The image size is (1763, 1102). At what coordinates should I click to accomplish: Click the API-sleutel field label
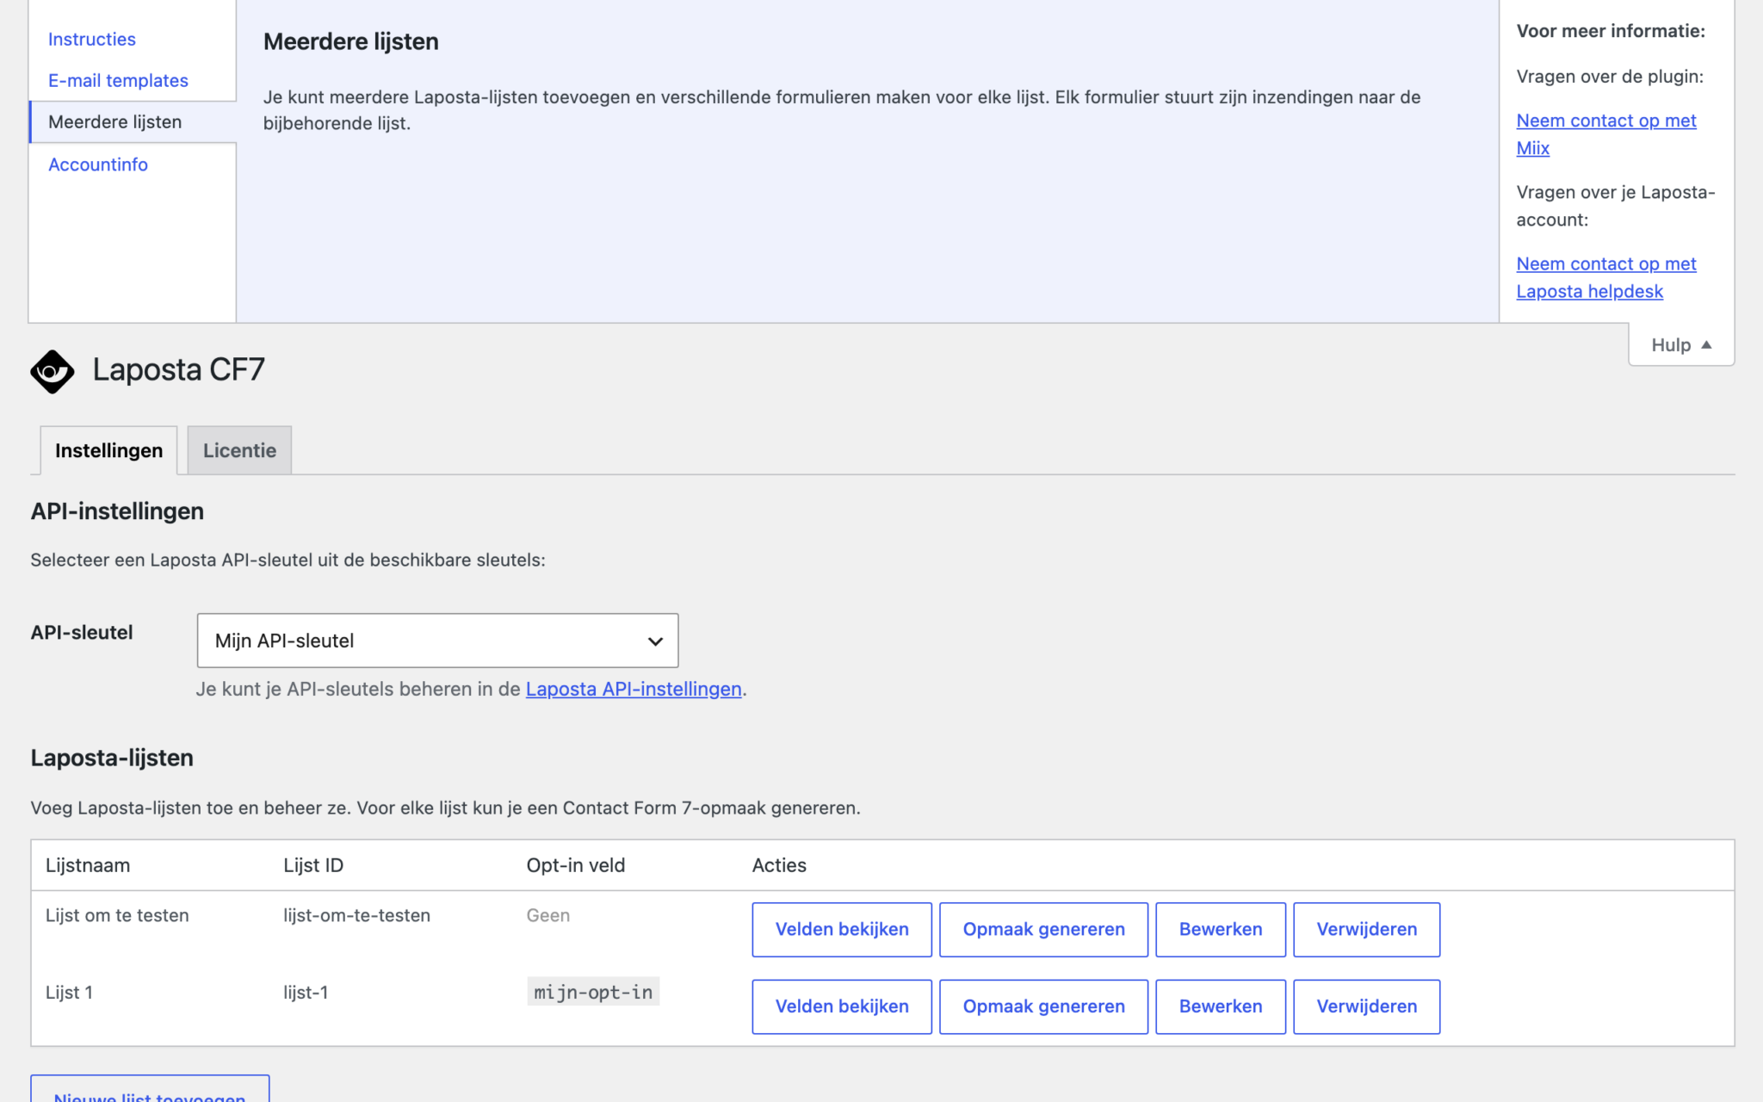(x=82, y=633)
